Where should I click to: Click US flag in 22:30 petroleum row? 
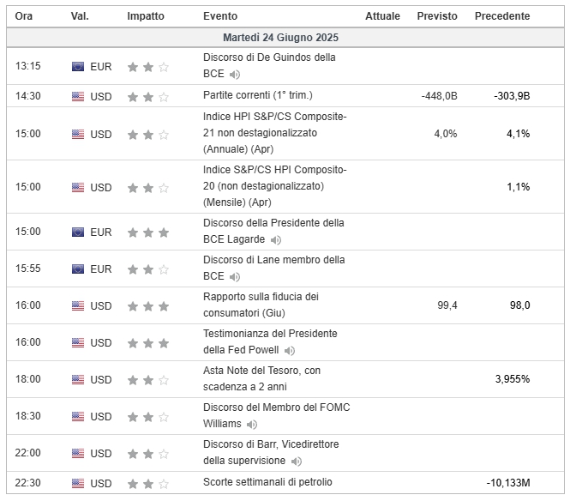(x=78, y=483)
